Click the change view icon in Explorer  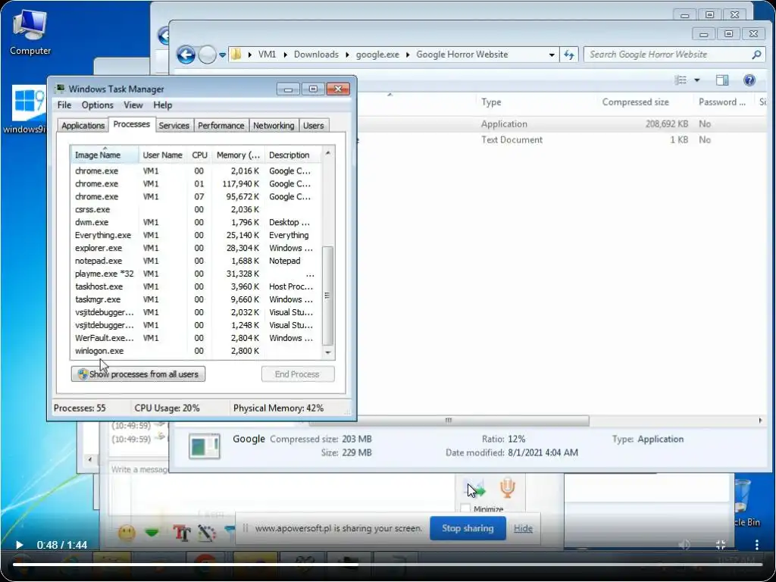(681, 80)
